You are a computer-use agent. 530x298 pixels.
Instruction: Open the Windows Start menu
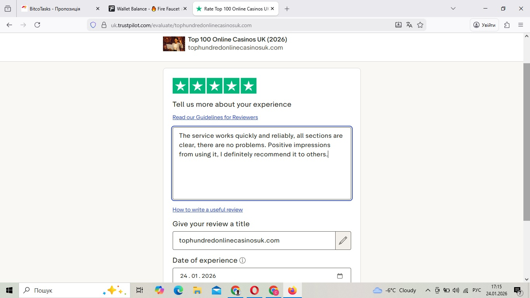click(9, 290)
